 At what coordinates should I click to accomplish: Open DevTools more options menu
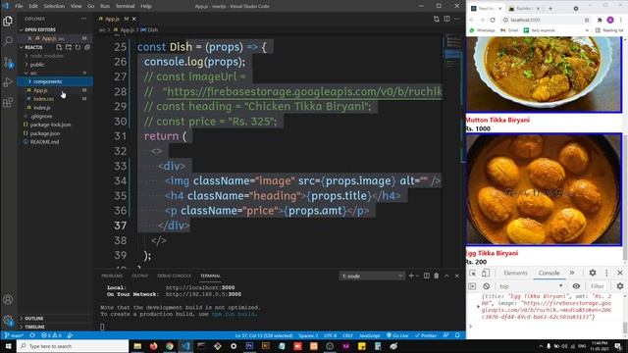(606, 273)
